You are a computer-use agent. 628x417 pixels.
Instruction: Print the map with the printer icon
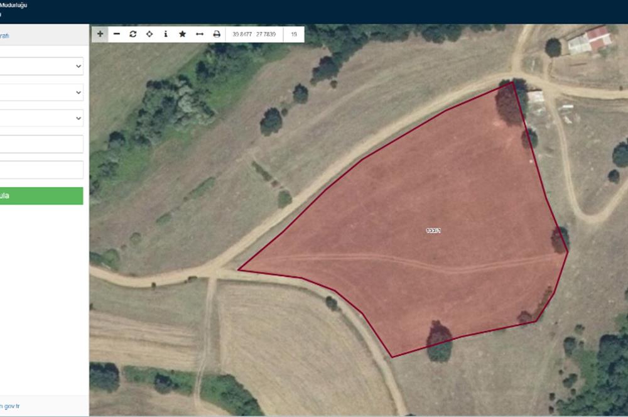[x=217, y=34]
